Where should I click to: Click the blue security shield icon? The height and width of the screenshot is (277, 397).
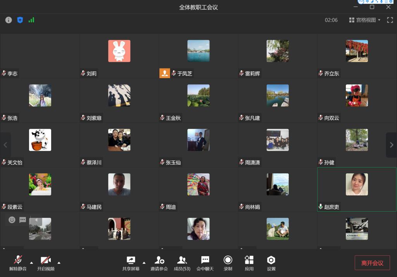click(x=20, y=20)
